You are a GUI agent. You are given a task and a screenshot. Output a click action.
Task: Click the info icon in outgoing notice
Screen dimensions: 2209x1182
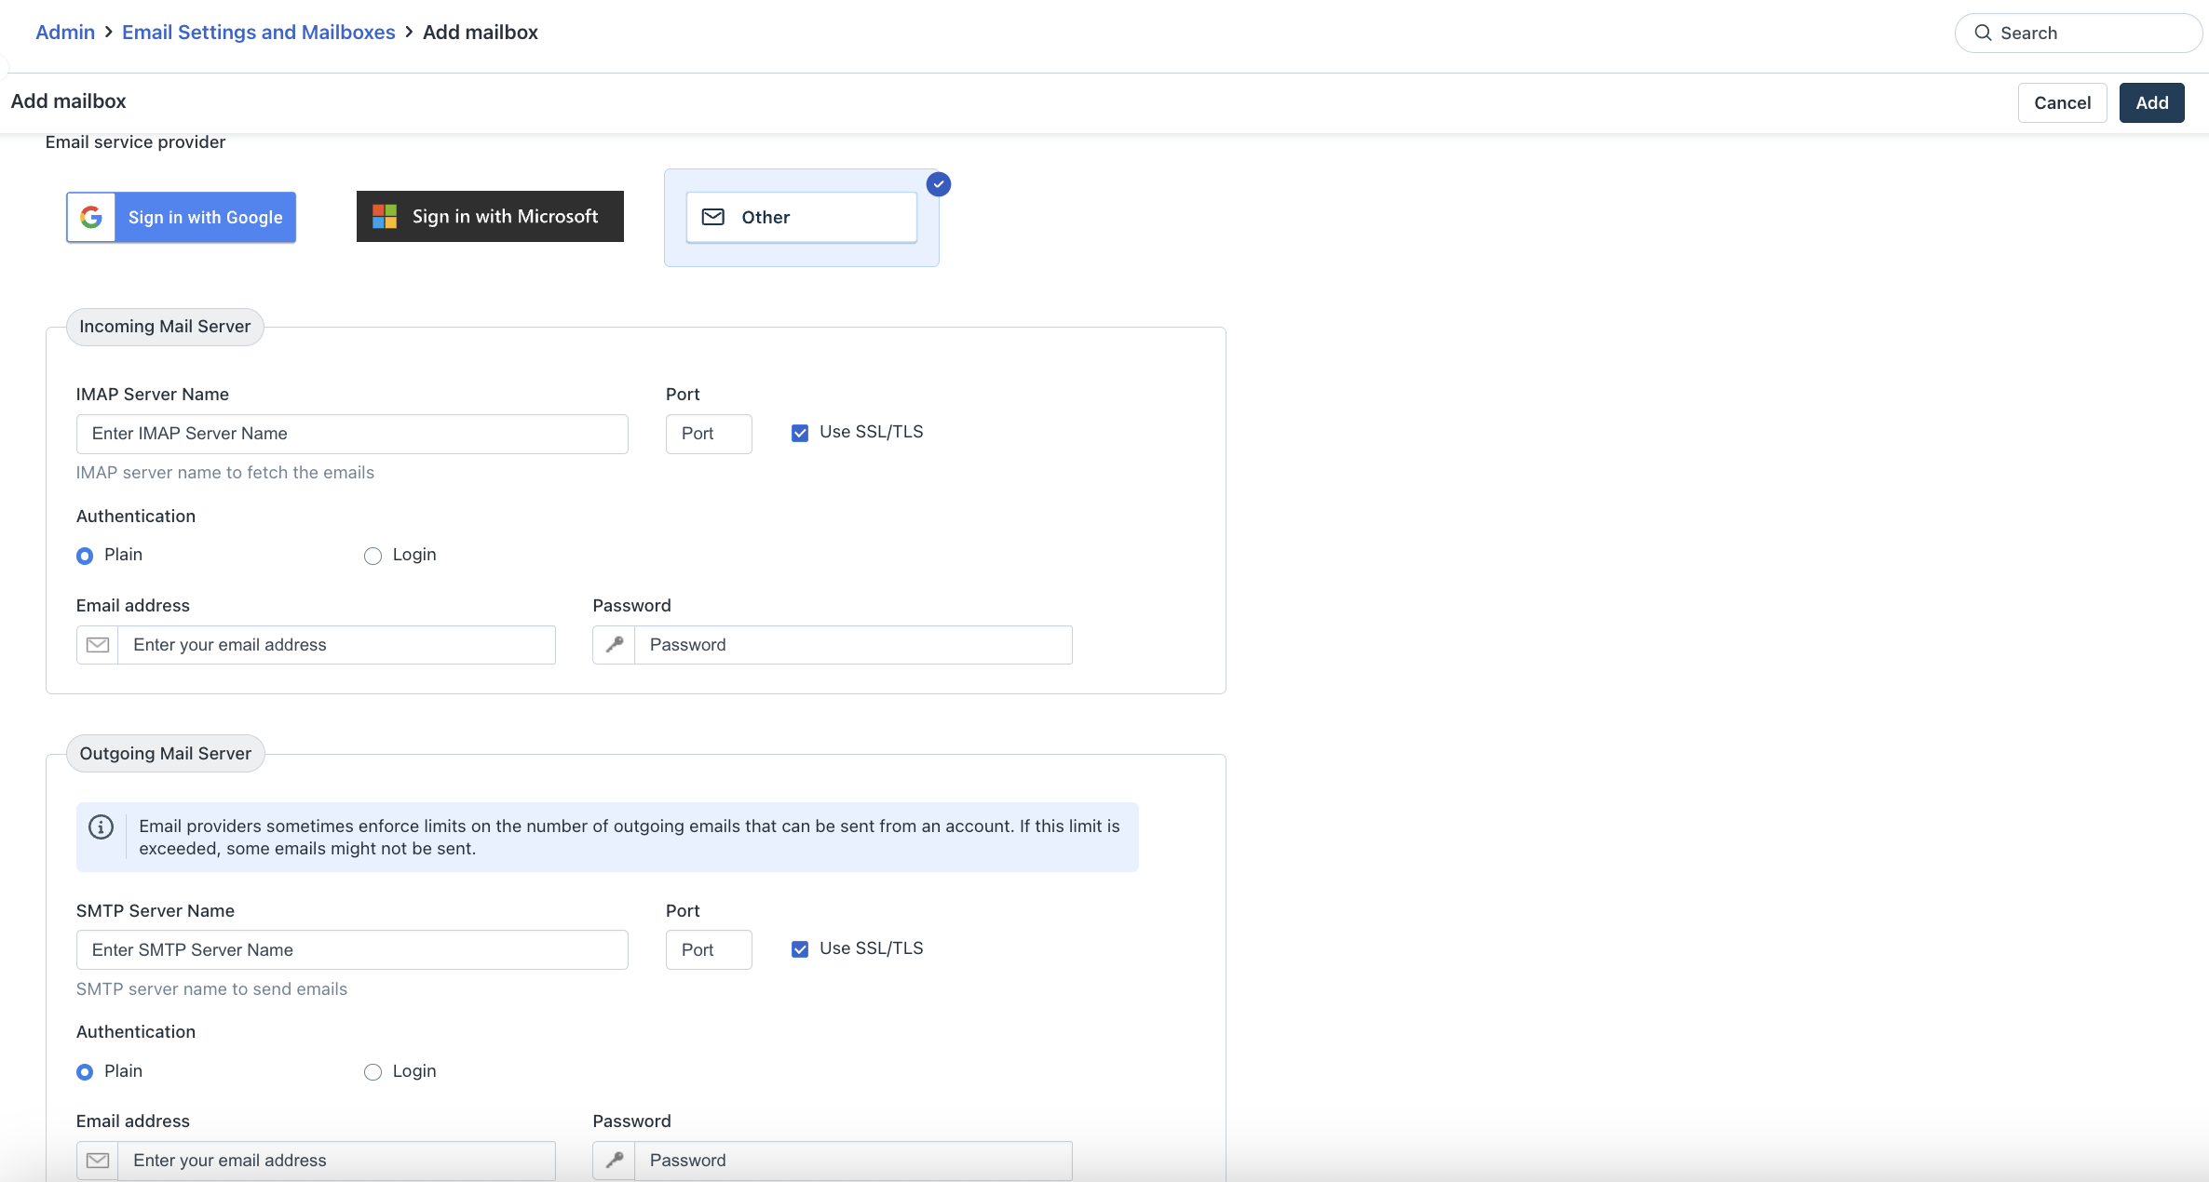pyautogui.click(x=102, y=826)
